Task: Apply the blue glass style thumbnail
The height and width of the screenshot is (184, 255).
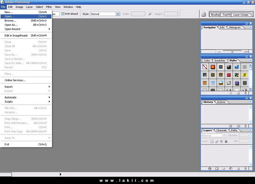Action: 237,67
